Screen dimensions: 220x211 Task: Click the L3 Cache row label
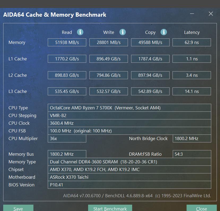coord(18,91)
